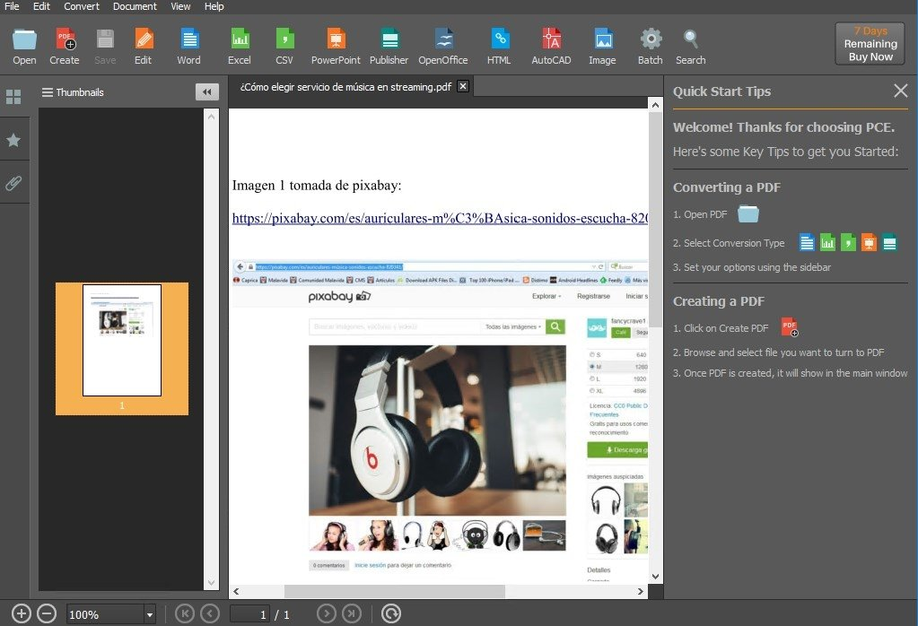Click the 'Imagen 1 tomada de pixabay:' text
This screenshot has height=626, width=918.
tap(317, 186)
